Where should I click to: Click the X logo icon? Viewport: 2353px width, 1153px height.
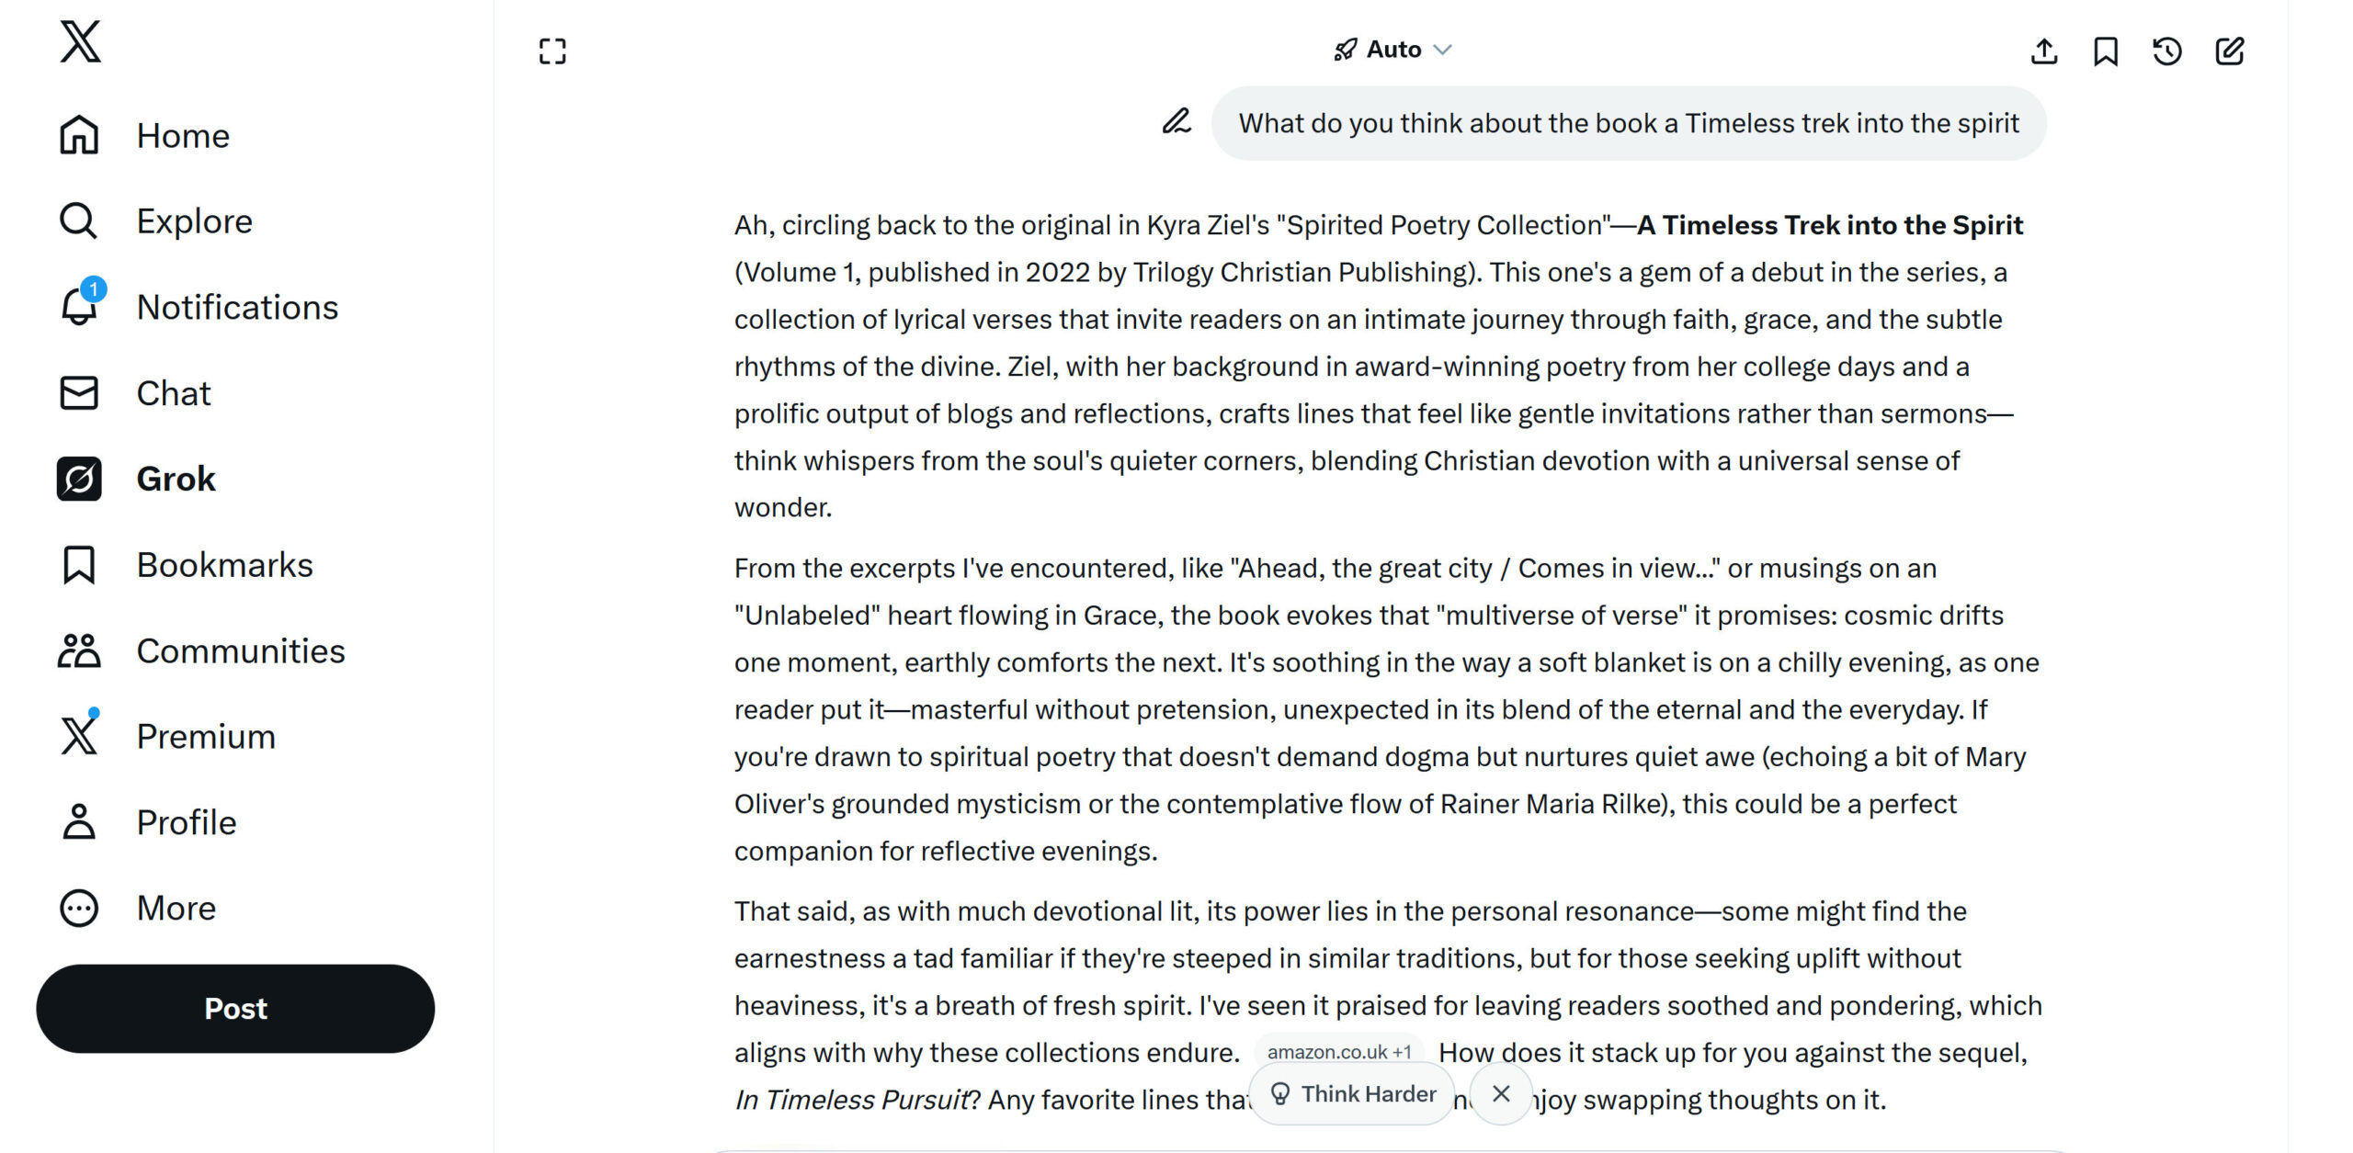pos(80,42)
